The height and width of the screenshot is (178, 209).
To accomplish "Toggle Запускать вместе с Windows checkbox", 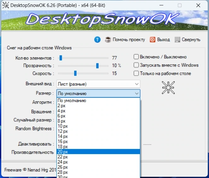I will 136,65.
